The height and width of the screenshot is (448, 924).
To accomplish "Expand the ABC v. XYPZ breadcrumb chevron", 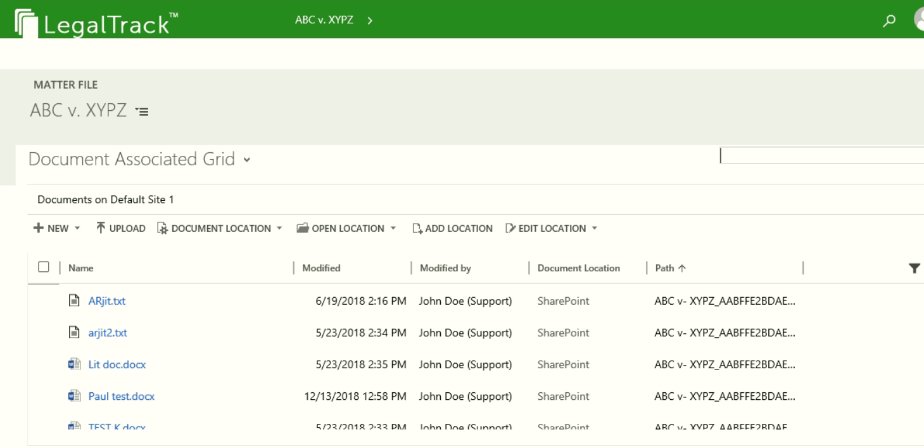I will [x=369, y=20].
